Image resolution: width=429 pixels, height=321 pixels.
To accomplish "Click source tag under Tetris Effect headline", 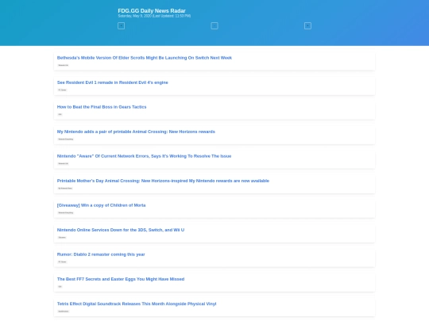I will pos(64,311).
